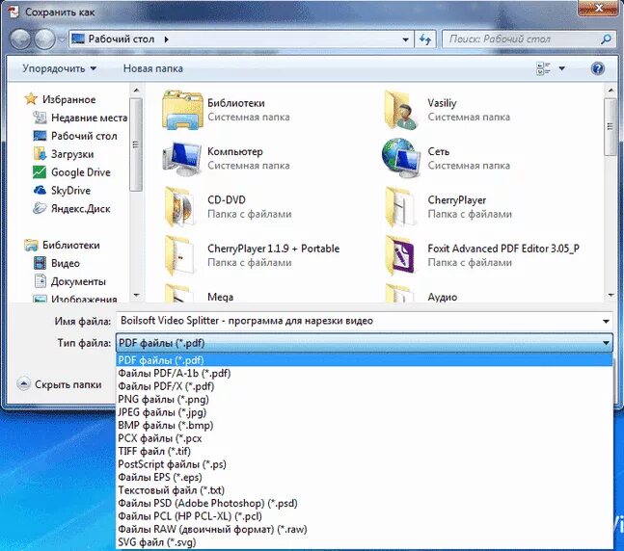Click the Имя файла text field

pyautogui.click(x=358, y=321)
